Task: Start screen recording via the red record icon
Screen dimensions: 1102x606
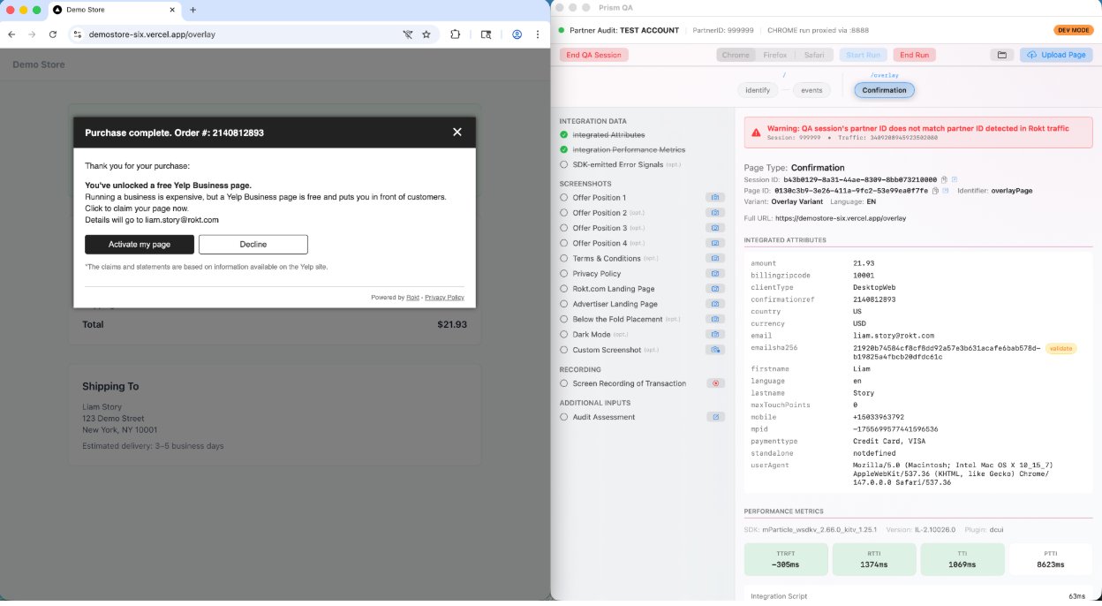Action: [714, 383]
